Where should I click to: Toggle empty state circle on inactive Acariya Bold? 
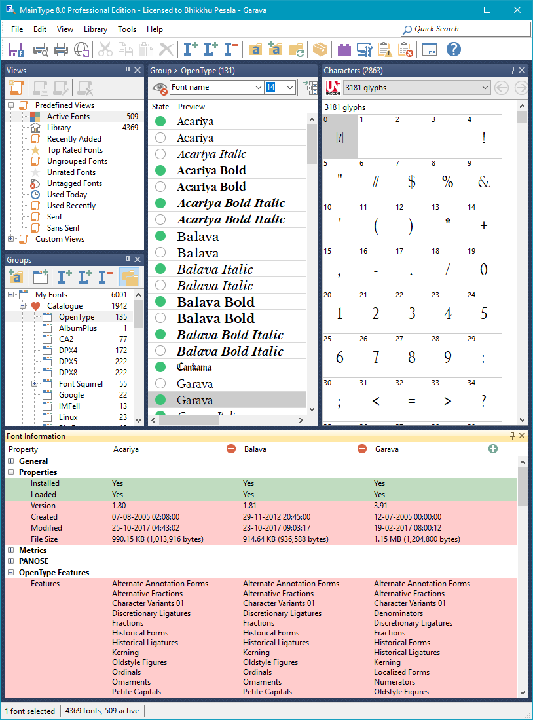pos(160,187)
